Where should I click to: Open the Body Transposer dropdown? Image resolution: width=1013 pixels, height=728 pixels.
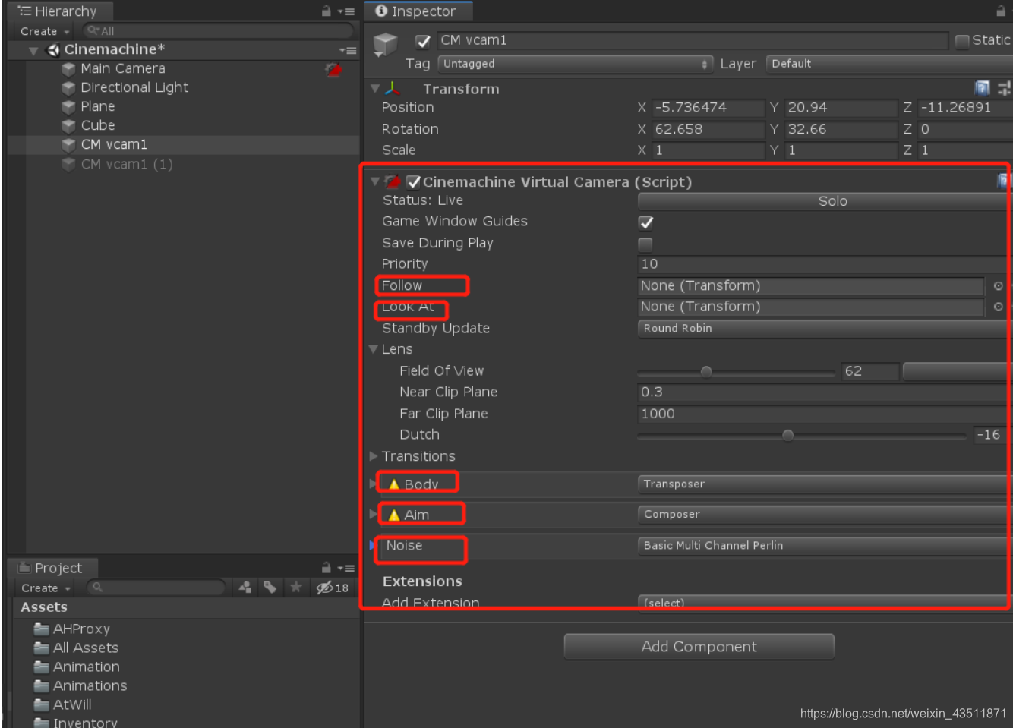[825, 484]
